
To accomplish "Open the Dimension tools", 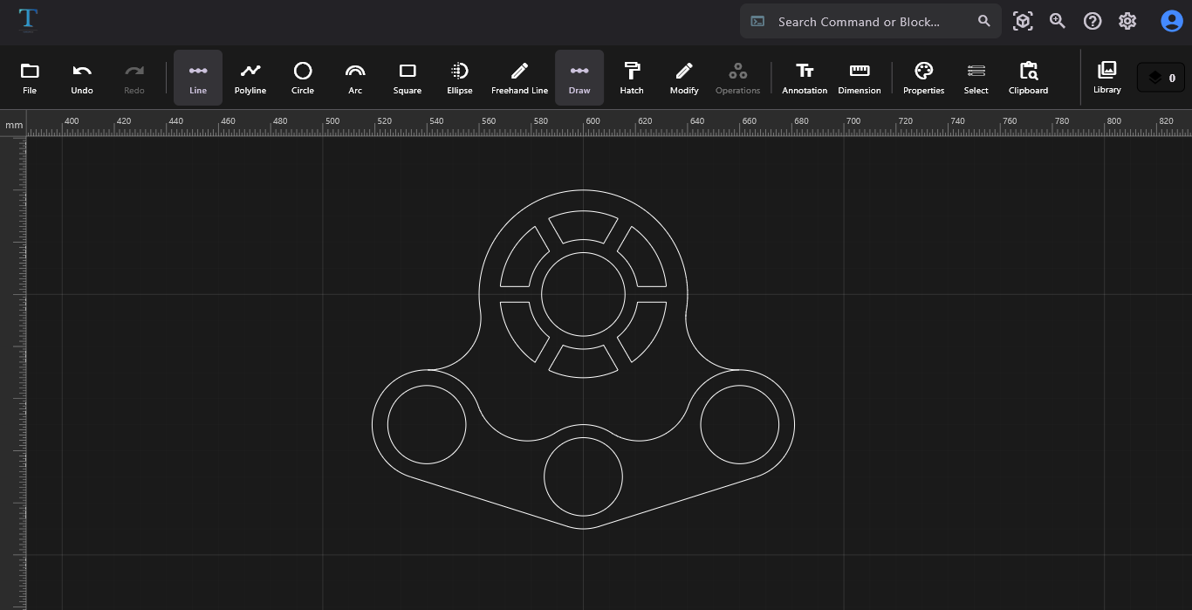I will point(859,77).
